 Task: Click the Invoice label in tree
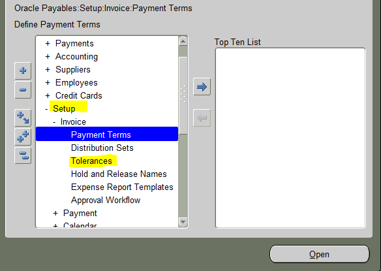coord(73,122)
